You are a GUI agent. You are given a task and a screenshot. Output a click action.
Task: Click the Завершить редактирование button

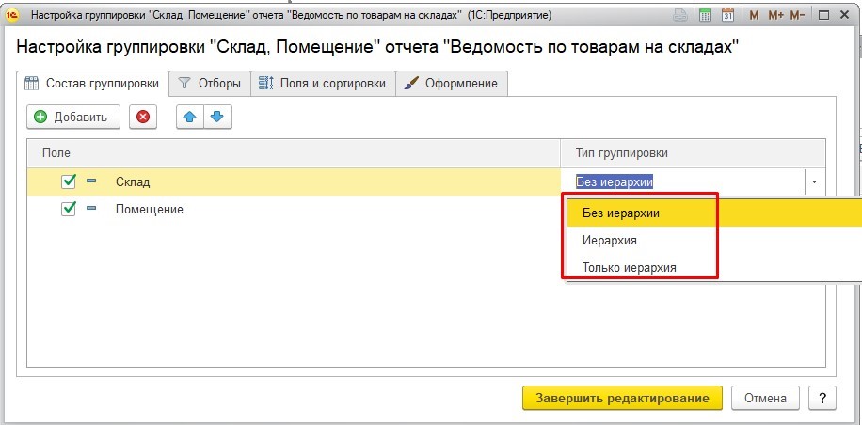(x=622, y=398)
